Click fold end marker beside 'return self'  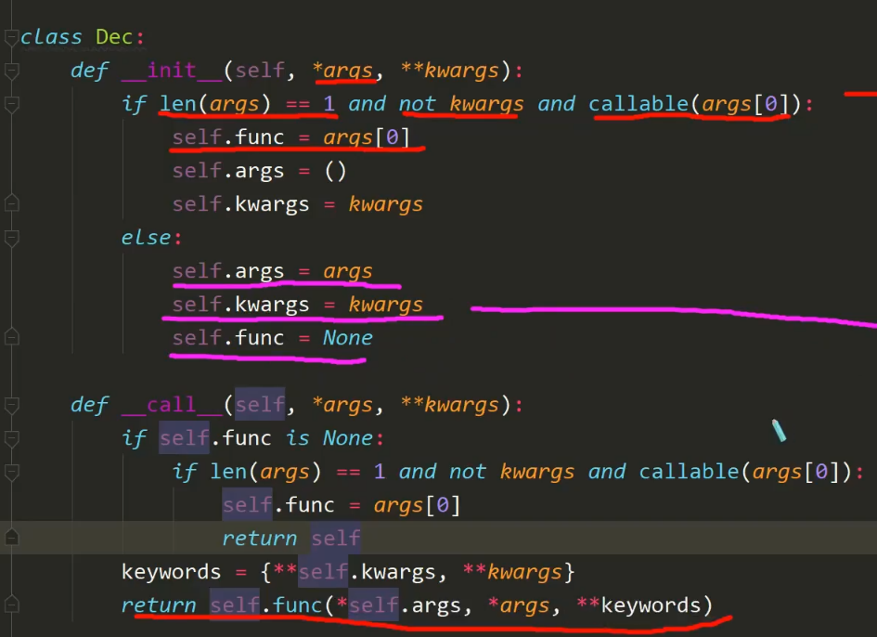11,538
